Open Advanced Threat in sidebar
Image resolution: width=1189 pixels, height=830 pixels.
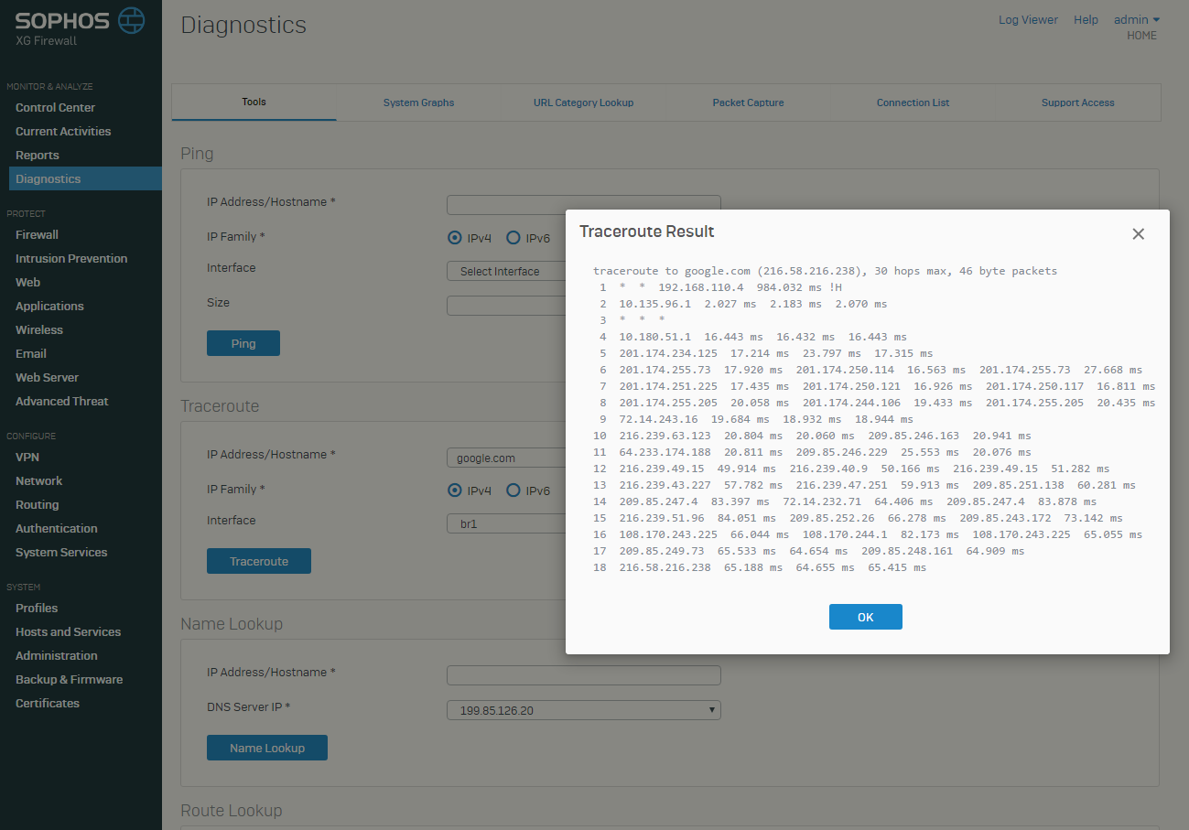point(61,401)
